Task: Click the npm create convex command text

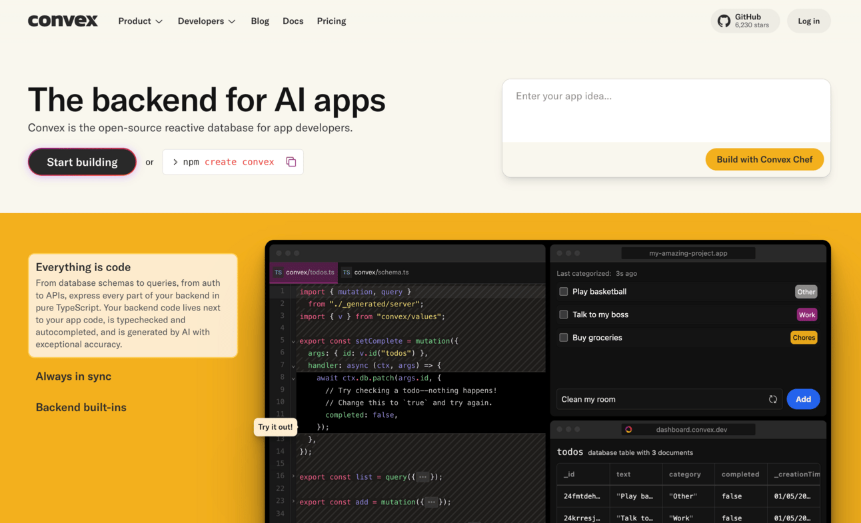Action: tap(229, 162)
